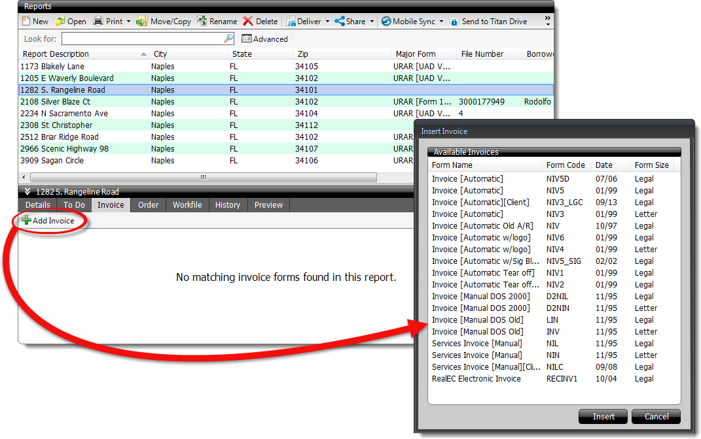Viewport: 701px width, 439px height.
Task: Select the RealEC Electronic Invoice row
Action: click(x=476, y=379)
